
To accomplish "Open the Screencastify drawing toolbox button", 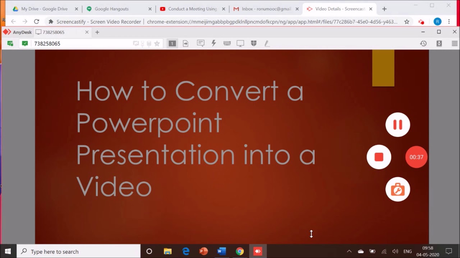I will 398,189.
